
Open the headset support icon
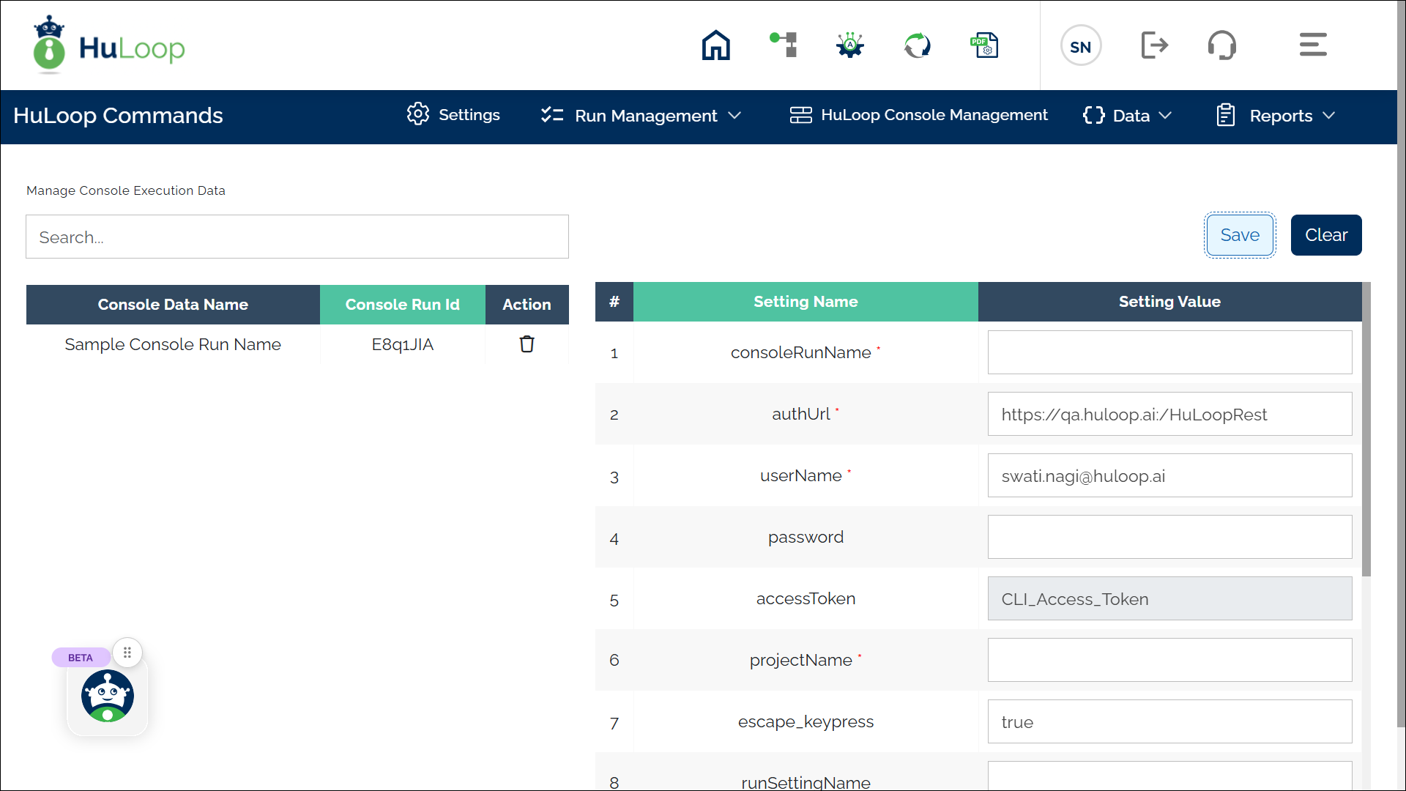[1221, 45]
